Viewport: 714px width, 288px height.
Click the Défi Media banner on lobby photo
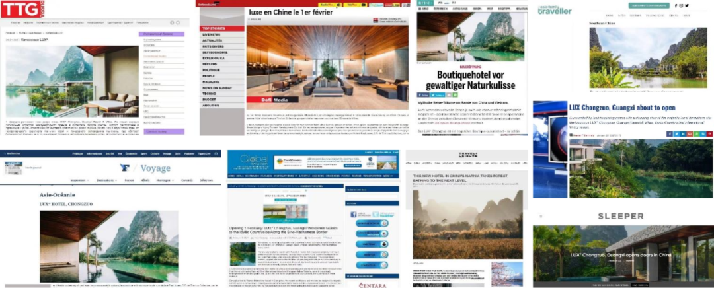pyautogui.click(x=272, y=99)
